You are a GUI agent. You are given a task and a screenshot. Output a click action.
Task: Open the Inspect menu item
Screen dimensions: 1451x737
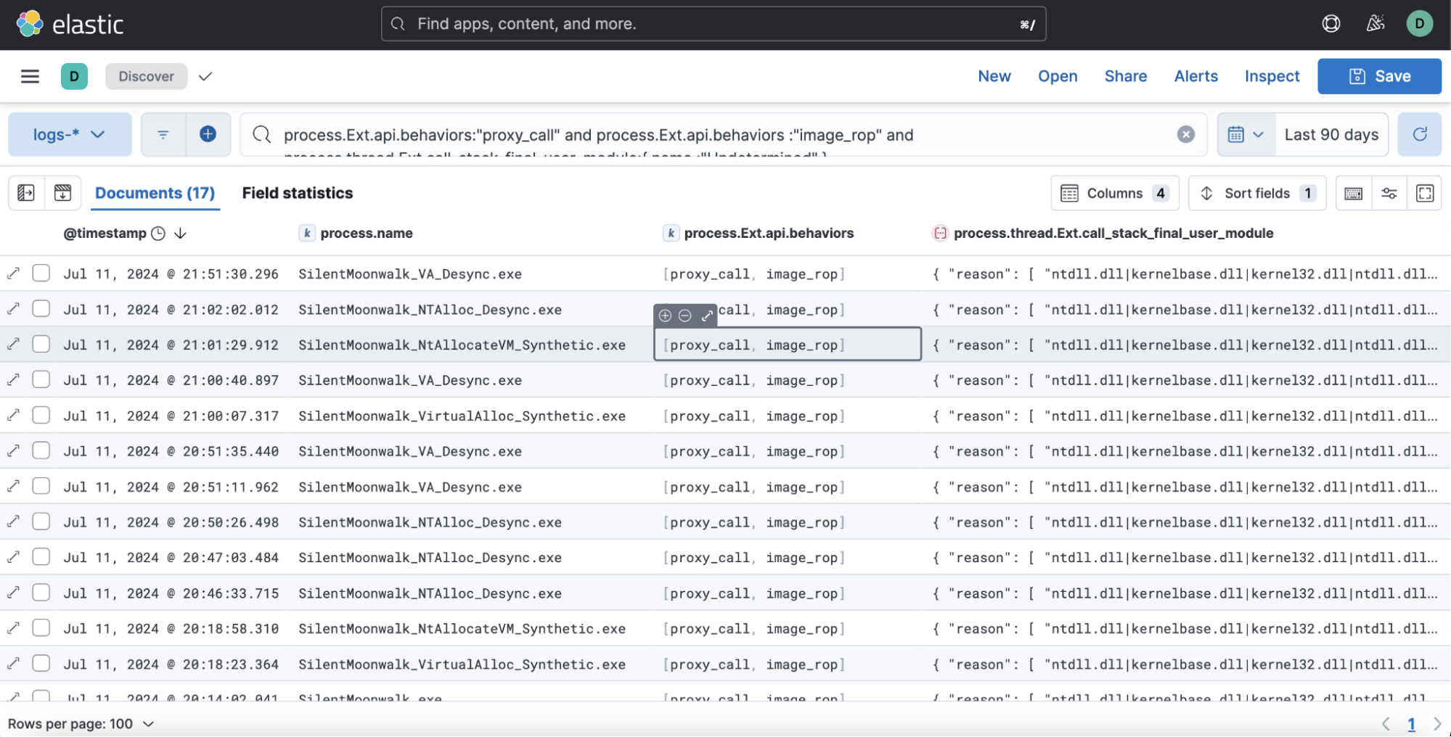click(1272, 76)
